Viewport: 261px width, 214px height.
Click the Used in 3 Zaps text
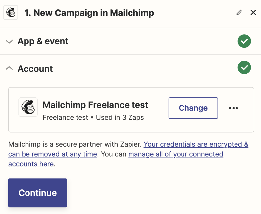[x=120, y=118]
